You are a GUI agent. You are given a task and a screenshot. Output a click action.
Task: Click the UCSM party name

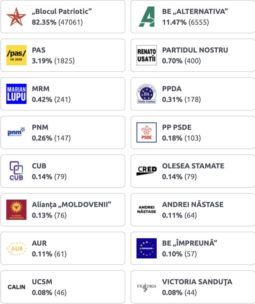click(x=42, y=281)
